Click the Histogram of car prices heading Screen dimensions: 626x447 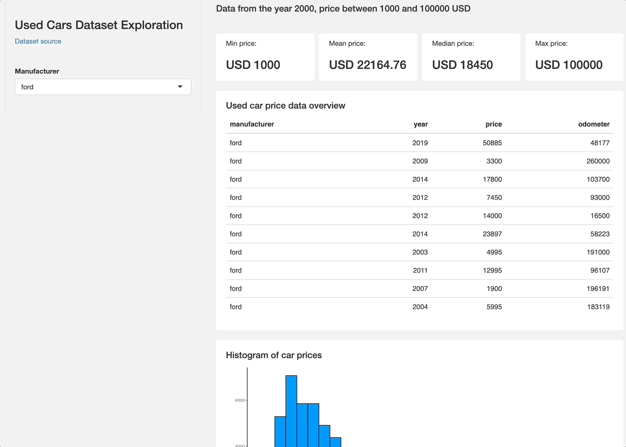coord(274,355)
